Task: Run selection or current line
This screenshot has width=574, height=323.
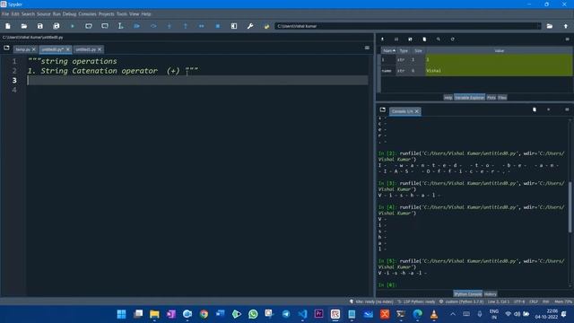Action: [x=121, y=26]
